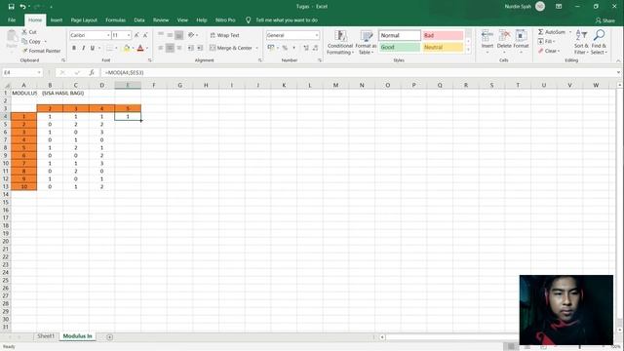
Task: Click Tell me what you want to do
Action: point(287,19)
